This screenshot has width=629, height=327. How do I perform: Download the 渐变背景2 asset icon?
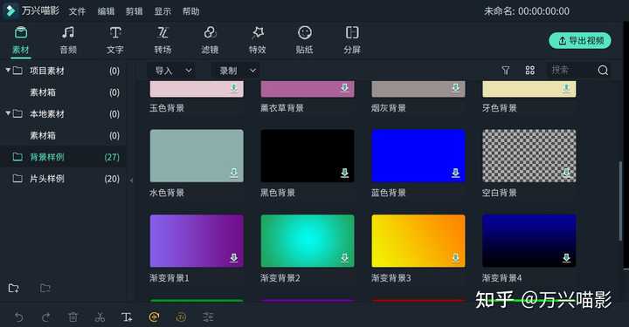[344, 258]
